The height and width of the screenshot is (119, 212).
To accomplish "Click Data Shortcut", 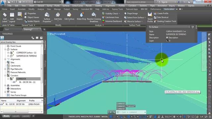I will (x=161, y=17).
